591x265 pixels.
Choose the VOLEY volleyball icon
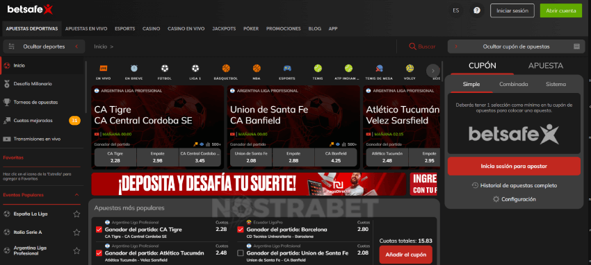coord(410,69)
